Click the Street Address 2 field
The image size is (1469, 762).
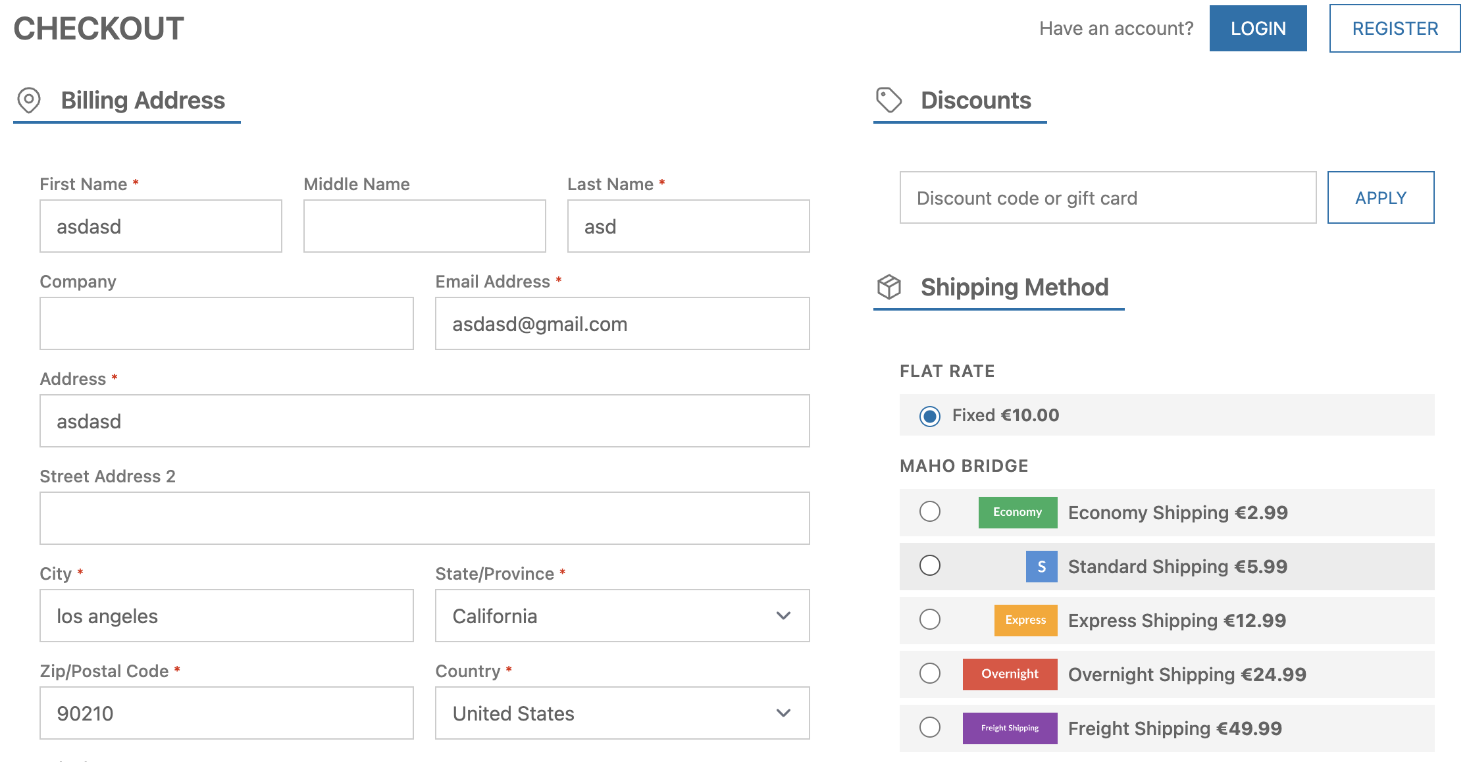(425, 518)
